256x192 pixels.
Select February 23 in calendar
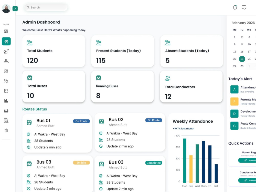tap(242, 59)
